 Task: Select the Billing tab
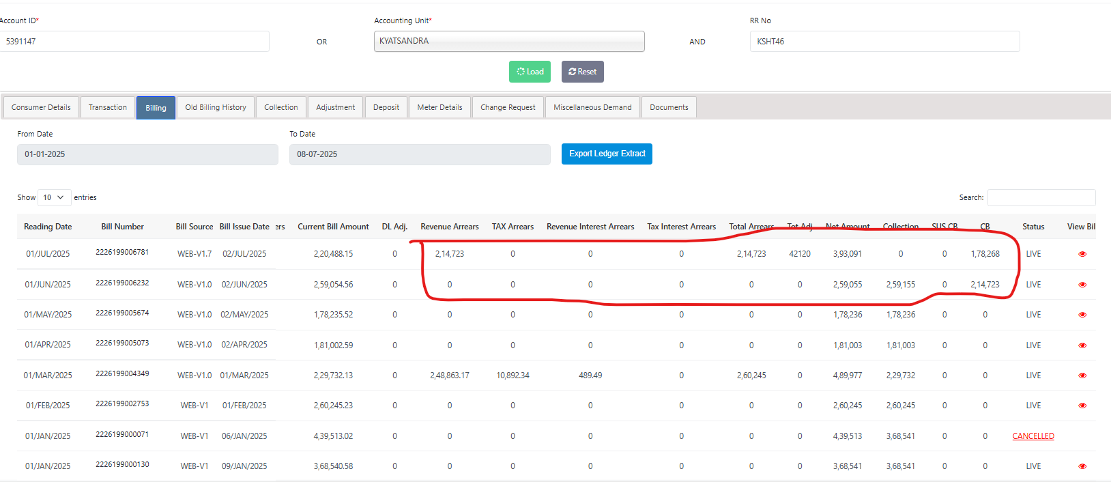(x=156, y=108)
